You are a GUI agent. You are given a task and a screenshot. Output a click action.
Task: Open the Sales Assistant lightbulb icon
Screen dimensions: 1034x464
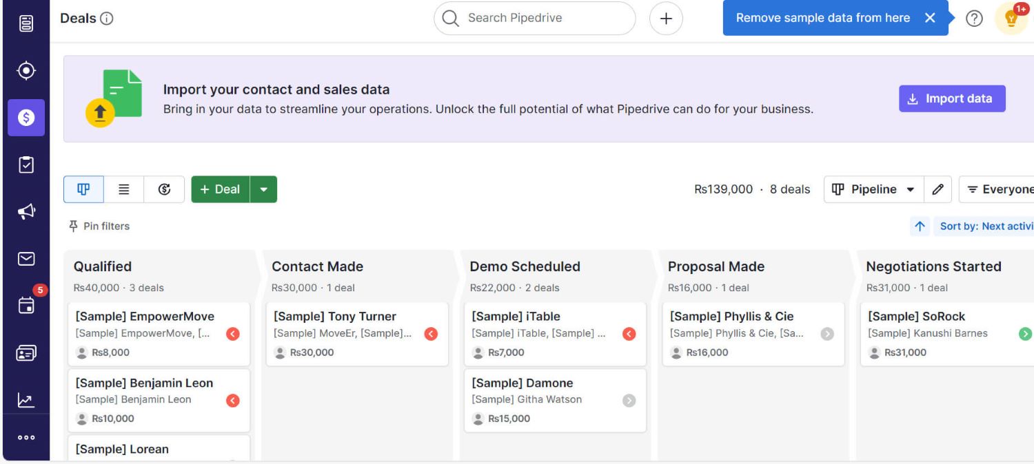(1011, 19)
